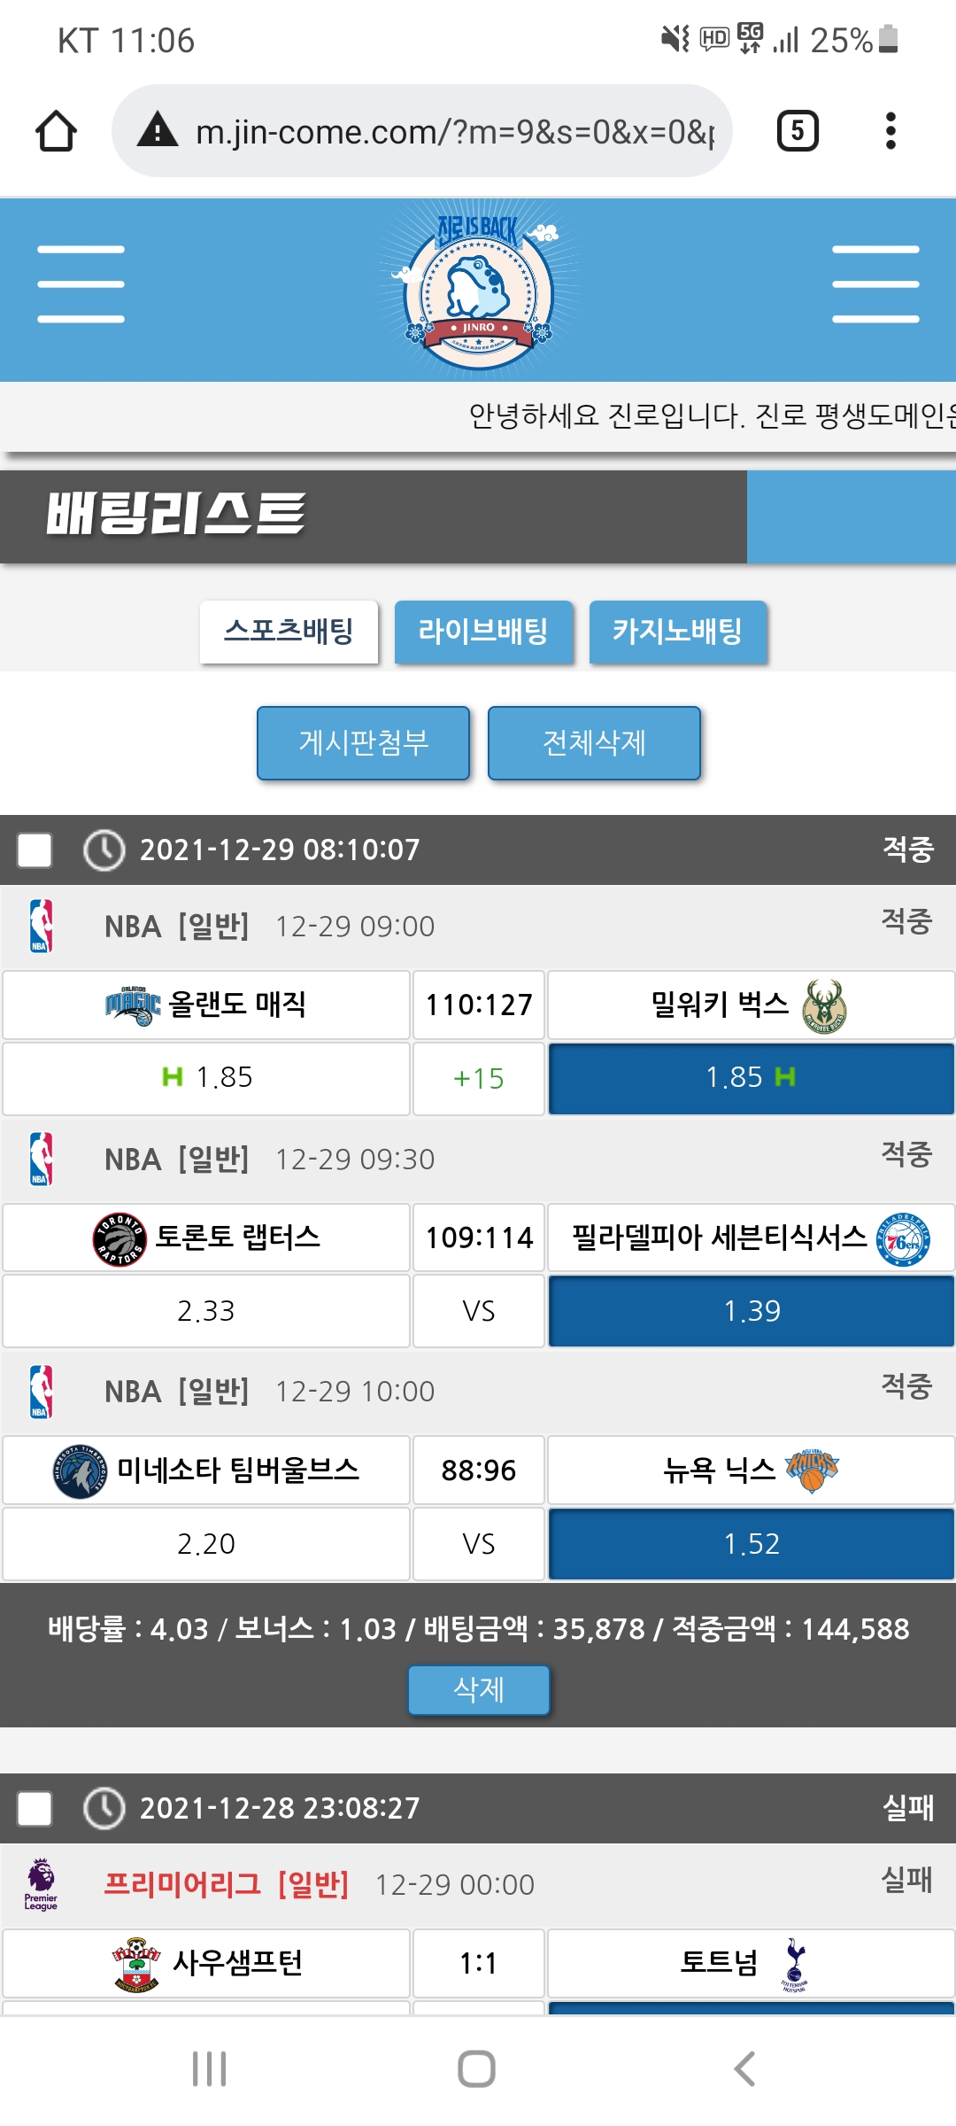Open the left hamburger menu
The height and width of the screenshot is (2126, 956).
(81, 284)
